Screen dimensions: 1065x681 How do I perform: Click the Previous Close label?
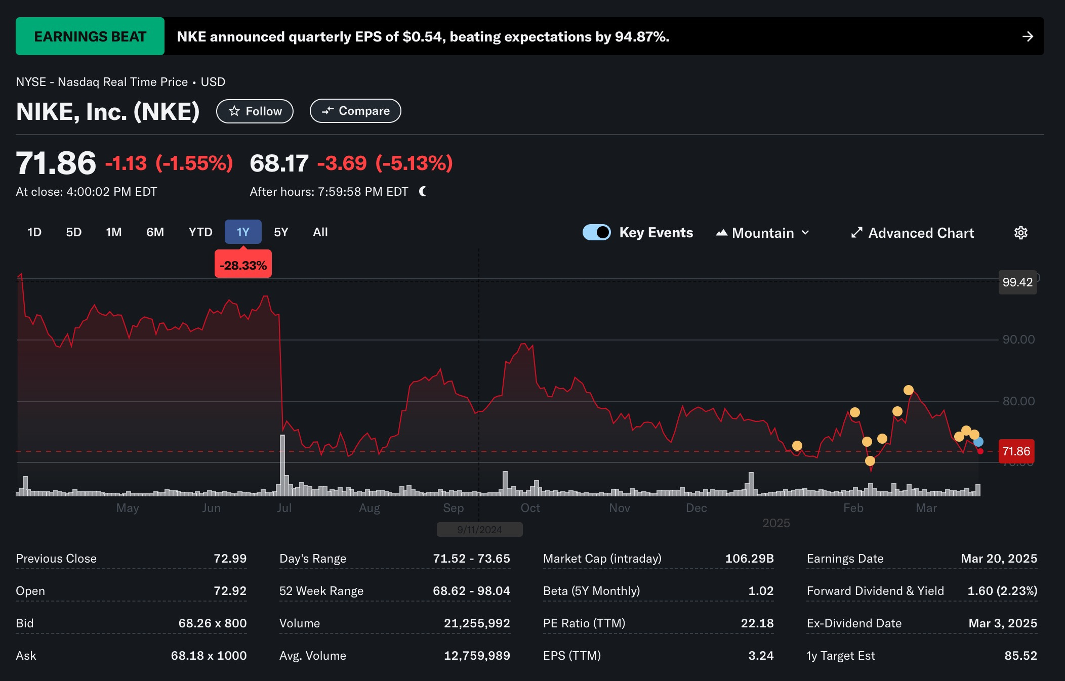click(56, 559)
